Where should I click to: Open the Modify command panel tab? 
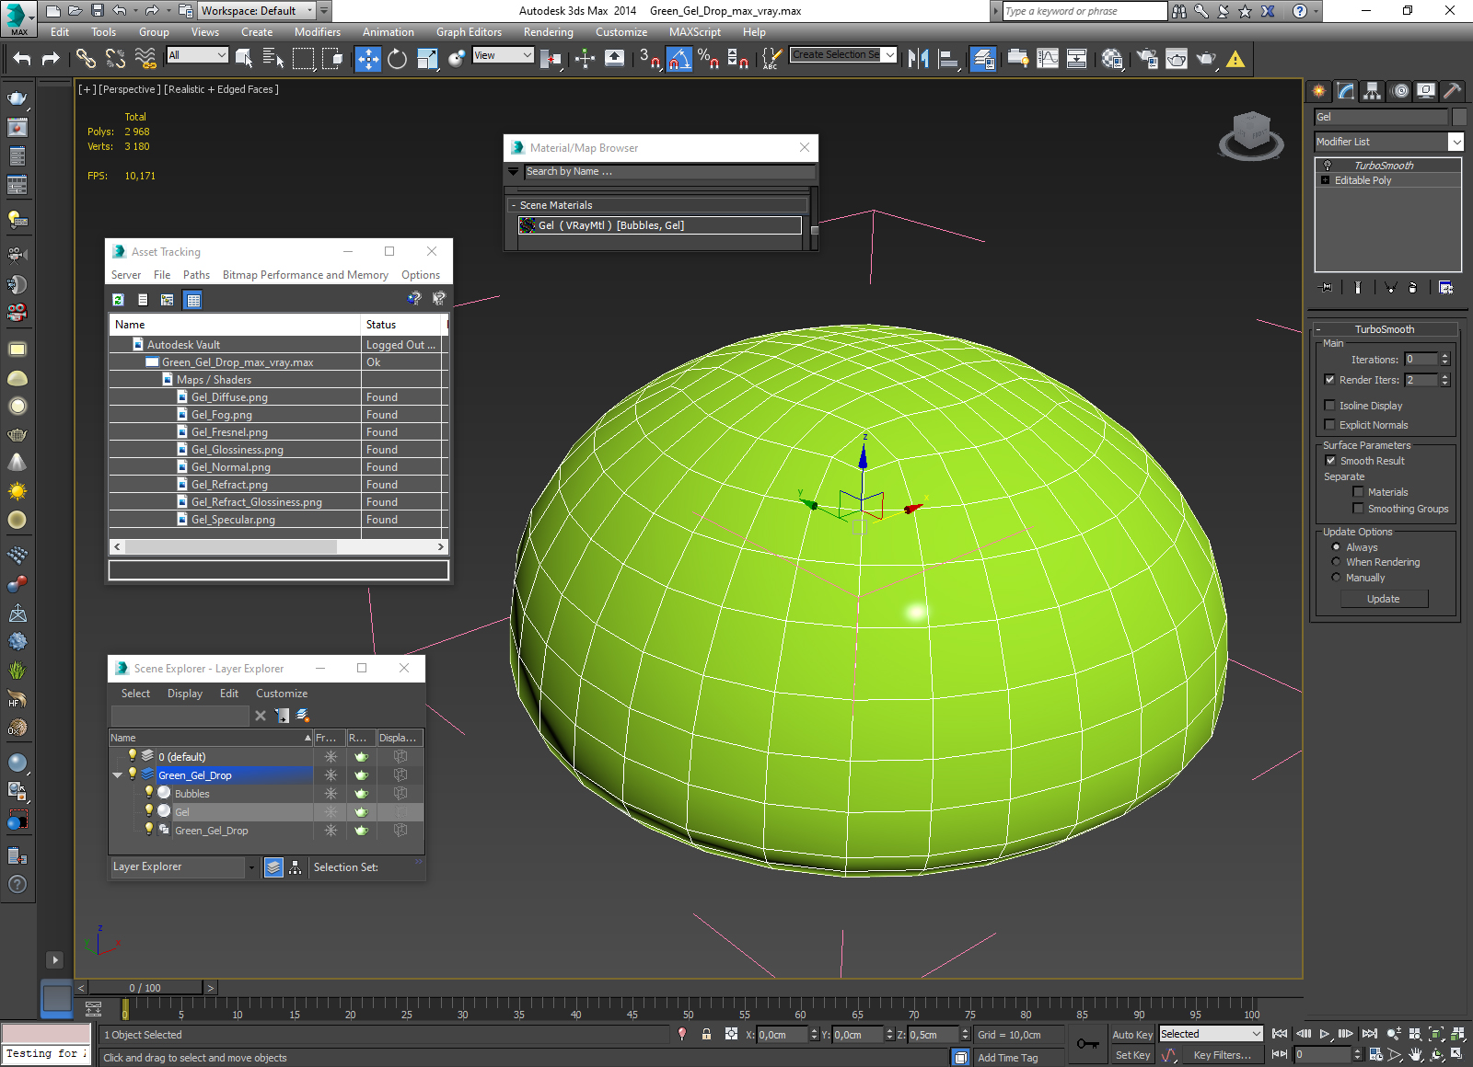click(x=1346, y=90)
